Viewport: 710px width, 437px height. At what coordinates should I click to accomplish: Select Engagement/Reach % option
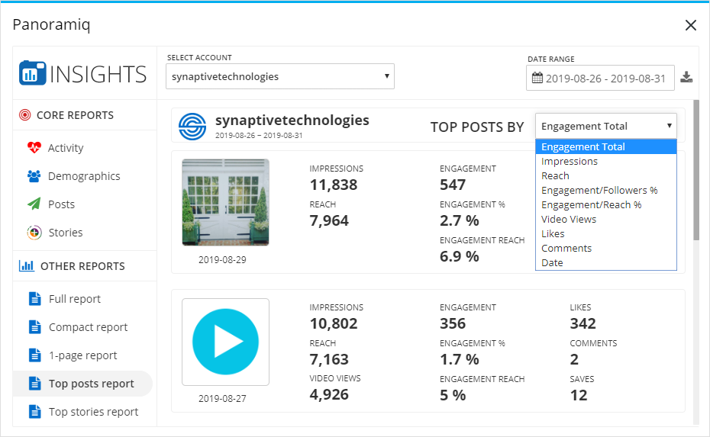606,204
